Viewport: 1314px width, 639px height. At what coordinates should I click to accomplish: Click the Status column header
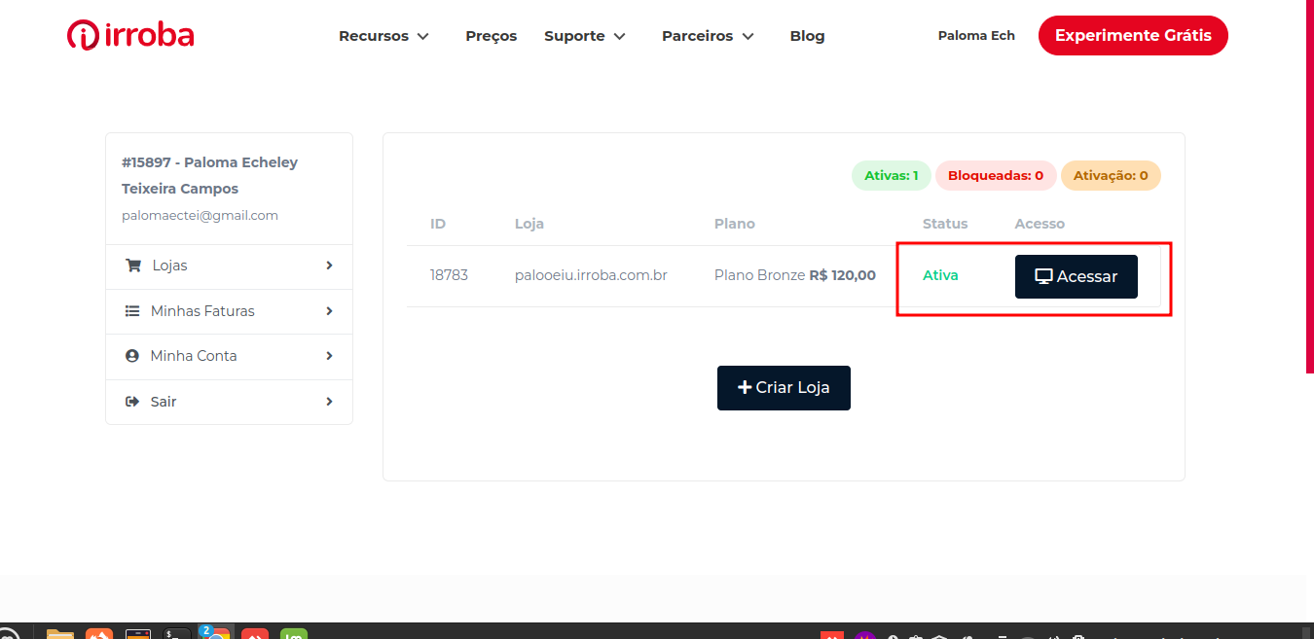[x=945, y=224]
